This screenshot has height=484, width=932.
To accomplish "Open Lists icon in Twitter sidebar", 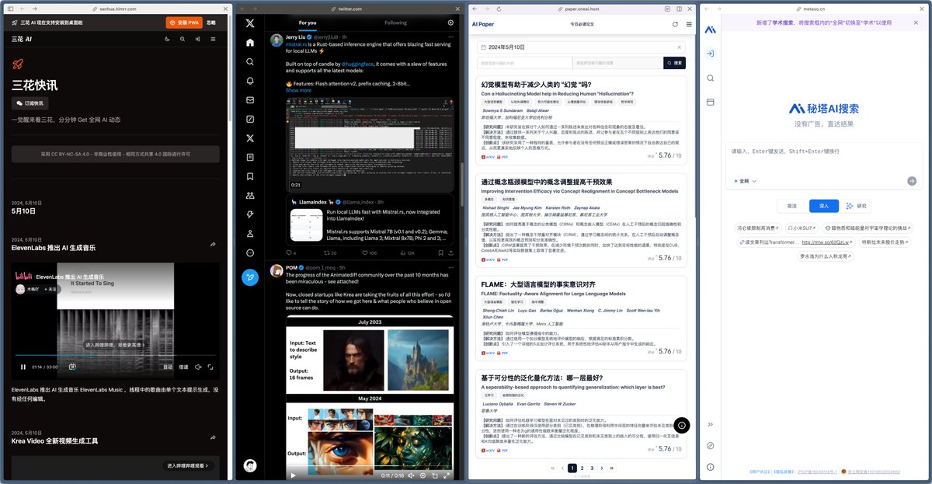I will pyautogui.click(x=250, y=157).
